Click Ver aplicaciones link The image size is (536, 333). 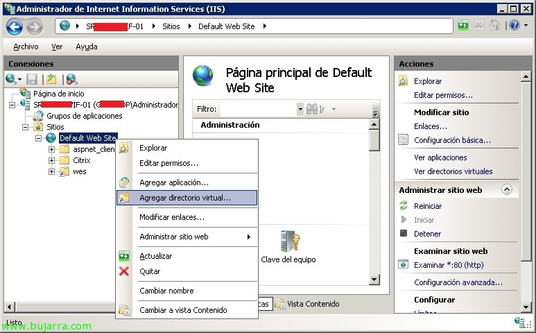[440, 157]
